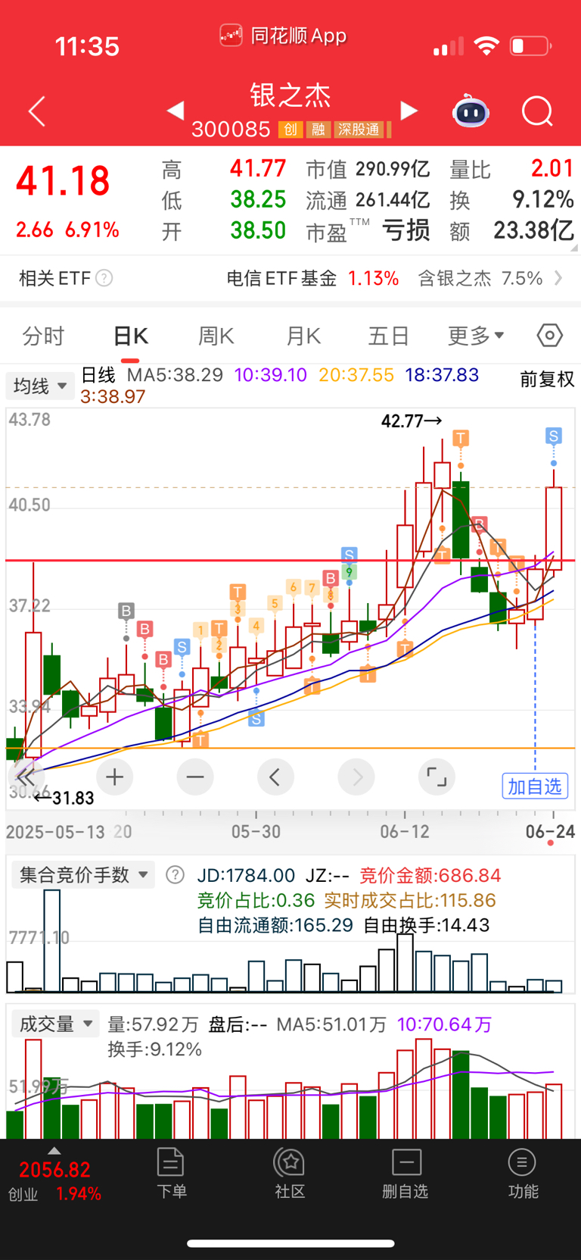Tap the 创业 index value 2056.82
581x1260 pixels.
pos(54,1170)
